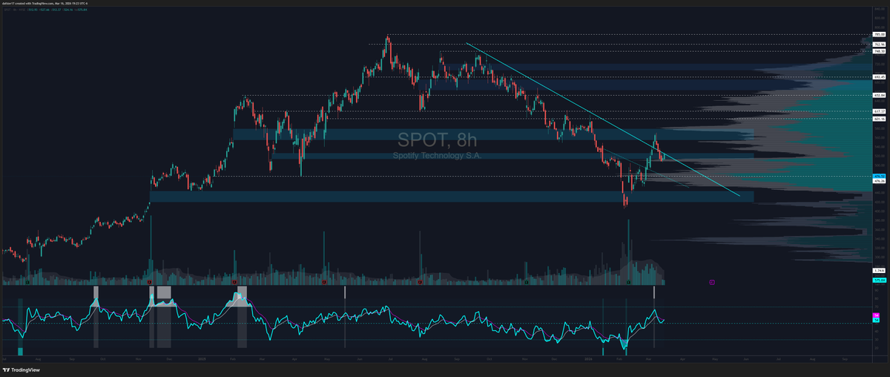
Task: Open the first green earnings marker
Action: click(27, 282)
